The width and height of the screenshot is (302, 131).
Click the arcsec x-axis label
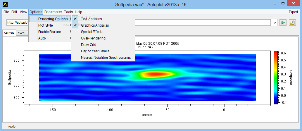point(147,115)
